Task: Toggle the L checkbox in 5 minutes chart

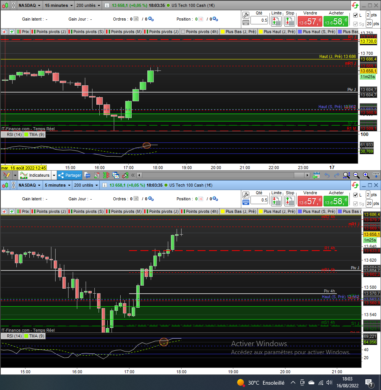Action: 355,195
